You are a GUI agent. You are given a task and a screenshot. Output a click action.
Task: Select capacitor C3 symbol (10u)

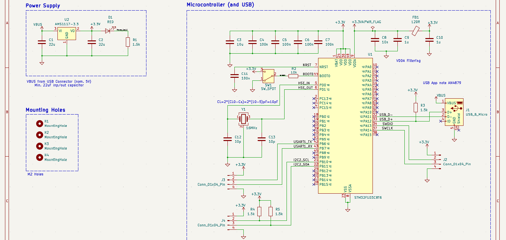pos(230,42)
